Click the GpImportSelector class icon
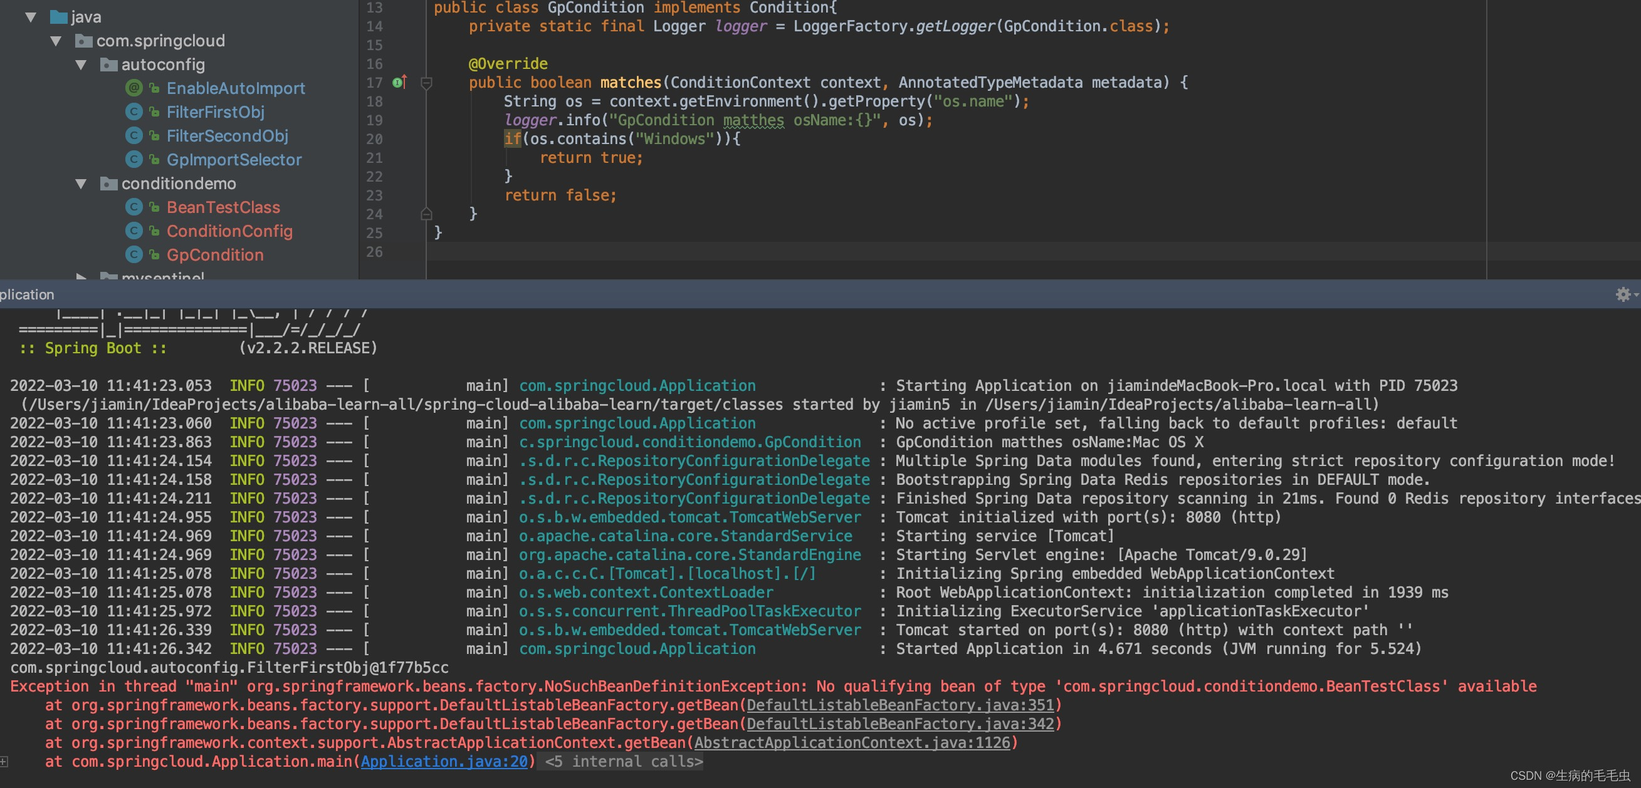The height and width of the screenshot is (788, 1641). pyautogui.click(x=134, y=159)
